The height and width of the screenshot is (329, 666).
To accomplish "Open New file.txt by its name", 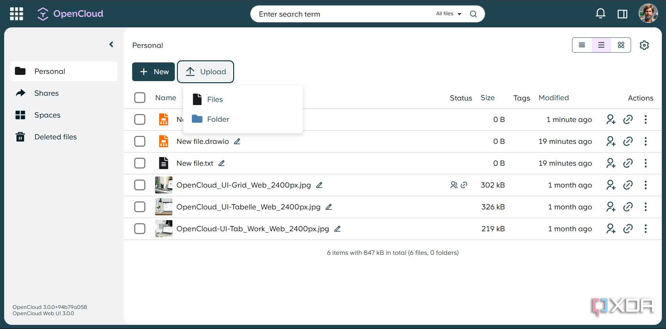I will pos(195,163).
